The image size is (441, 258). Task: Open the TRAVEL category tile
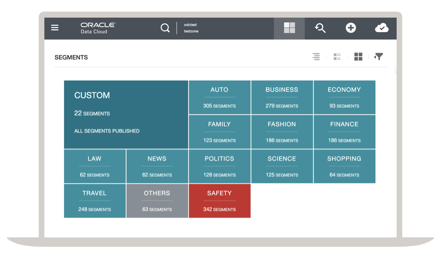(95, 201)
